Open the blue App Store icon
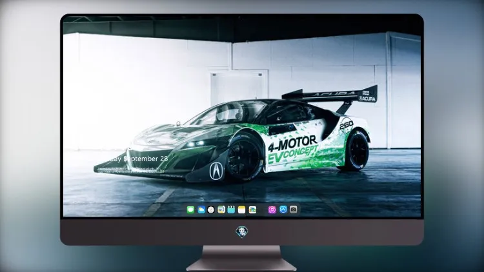Viewport: 484px width, 272px height. (283, 209)
